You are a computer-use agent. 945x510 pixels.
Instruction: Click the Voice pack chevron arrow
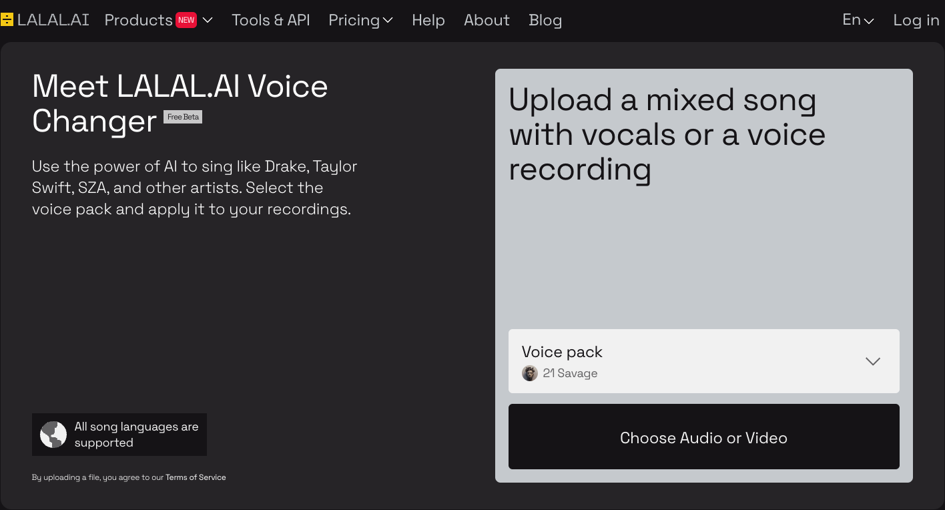point(873,361)
